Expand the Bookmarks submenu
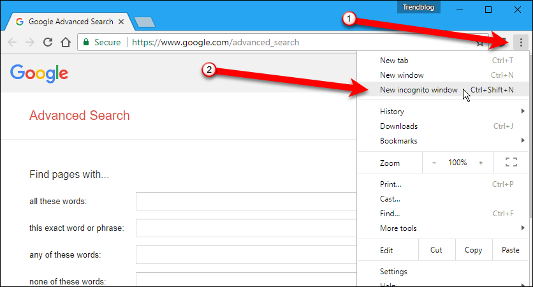This screenshot has width=533, height=287. (x=443, y=141)
